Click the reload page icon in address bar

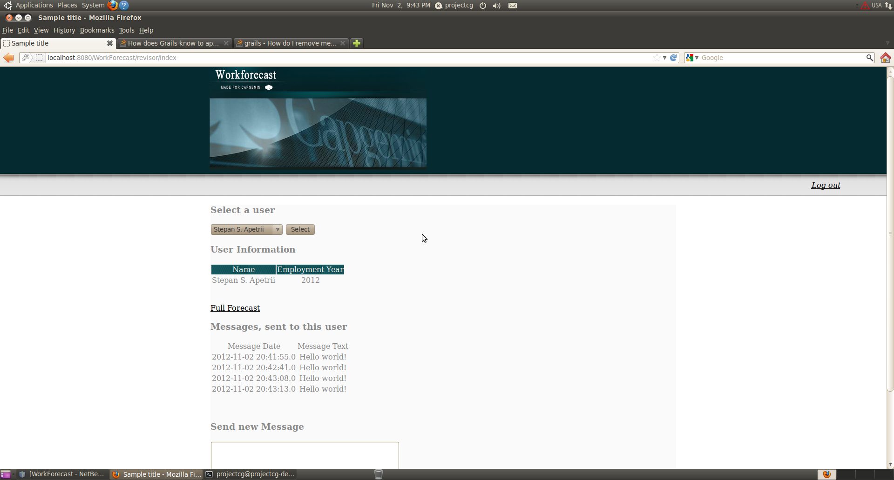click(x=673, y=58)
